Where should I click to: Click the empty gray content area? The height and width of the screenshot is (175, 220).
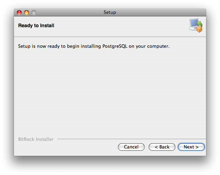pos(110,91)
